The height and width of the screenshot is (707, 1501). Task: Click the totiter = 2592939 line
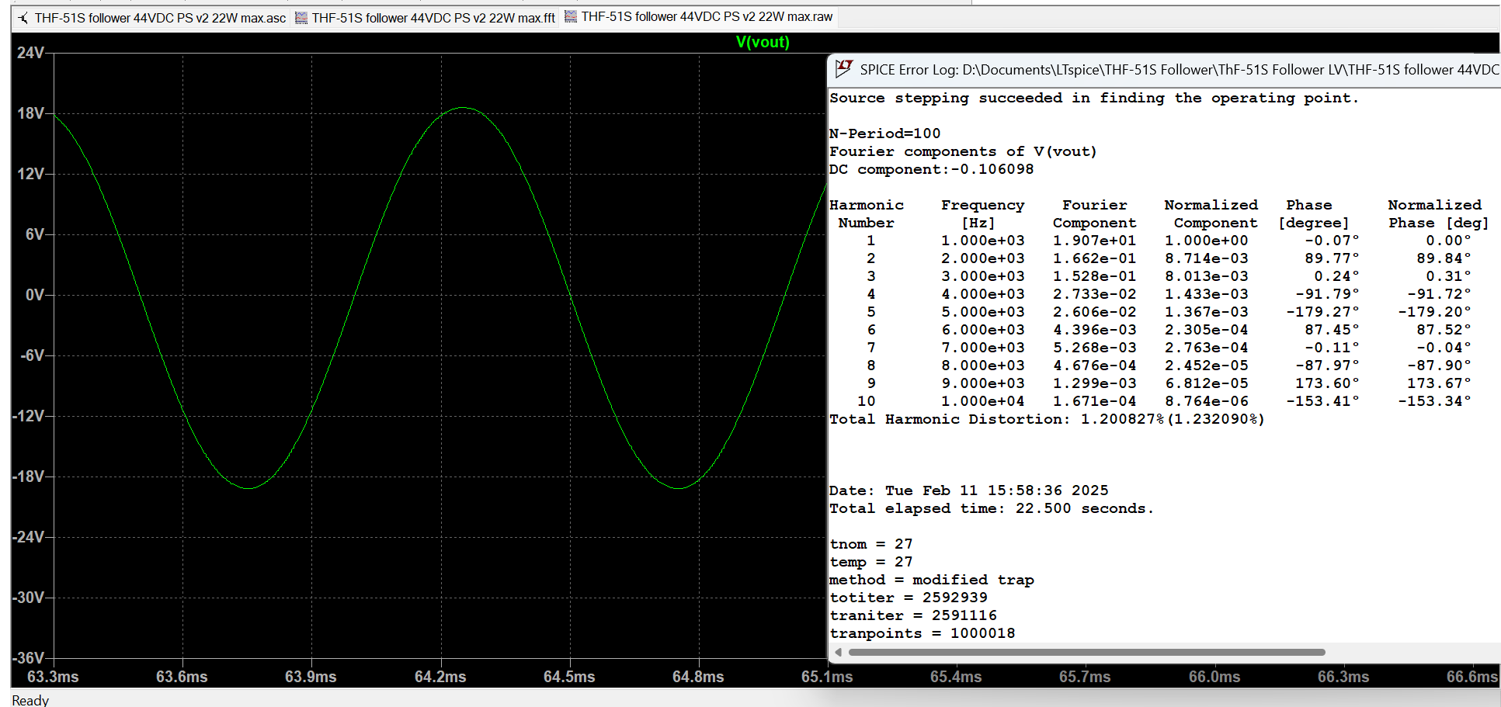click(x=909, y=598)
